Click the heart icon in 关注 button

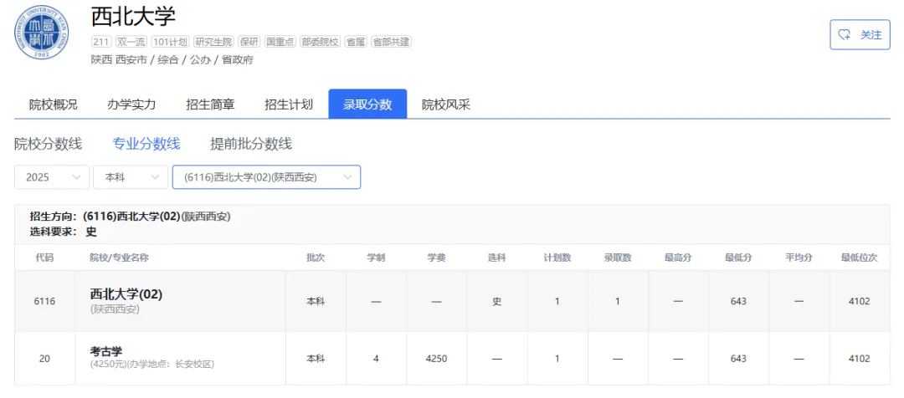pyautogui.click(x=845, y=34)
